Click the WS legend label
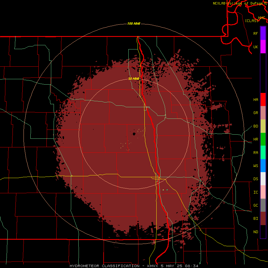Viewport: 268px width, 268px height. click(256, 166)
